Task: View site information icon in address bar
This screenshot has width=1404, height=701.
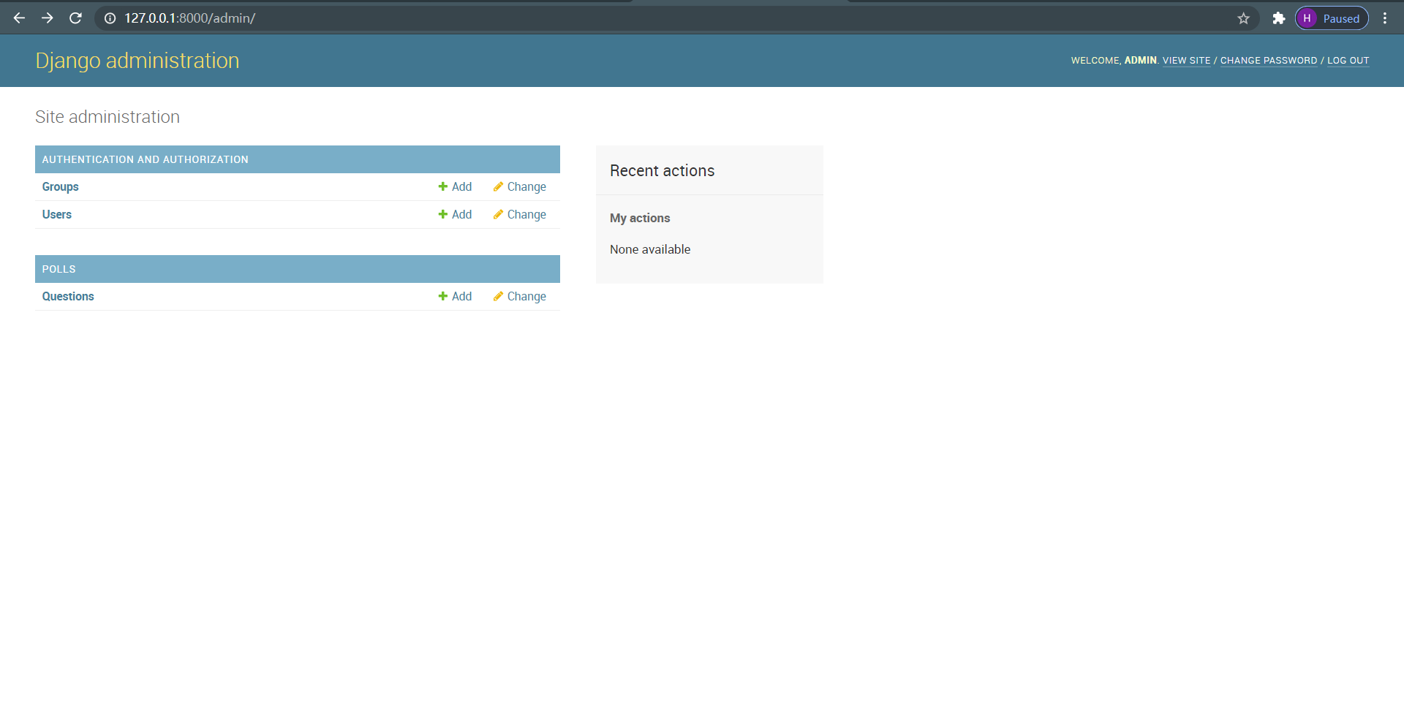Action: [x=110, y=18]
